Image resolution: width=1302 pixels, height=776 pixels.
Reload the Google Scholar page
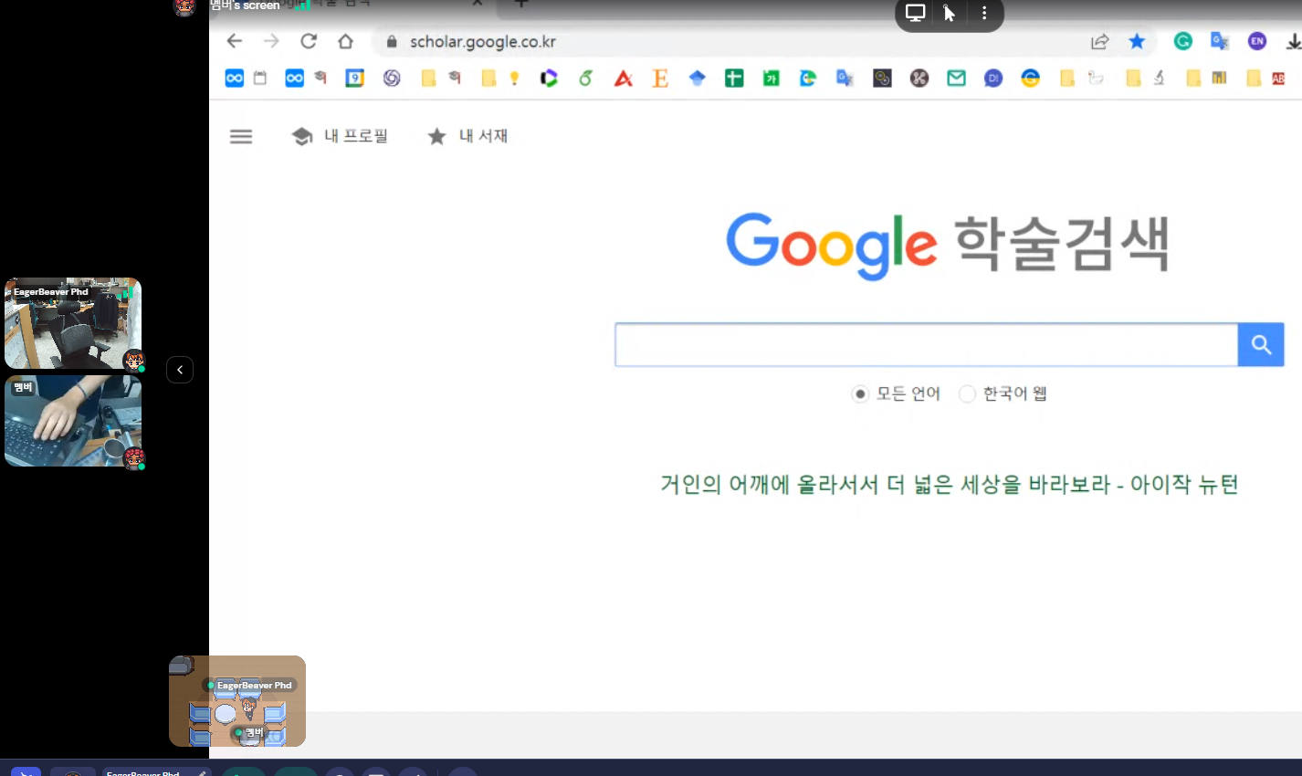pos(309,41)
